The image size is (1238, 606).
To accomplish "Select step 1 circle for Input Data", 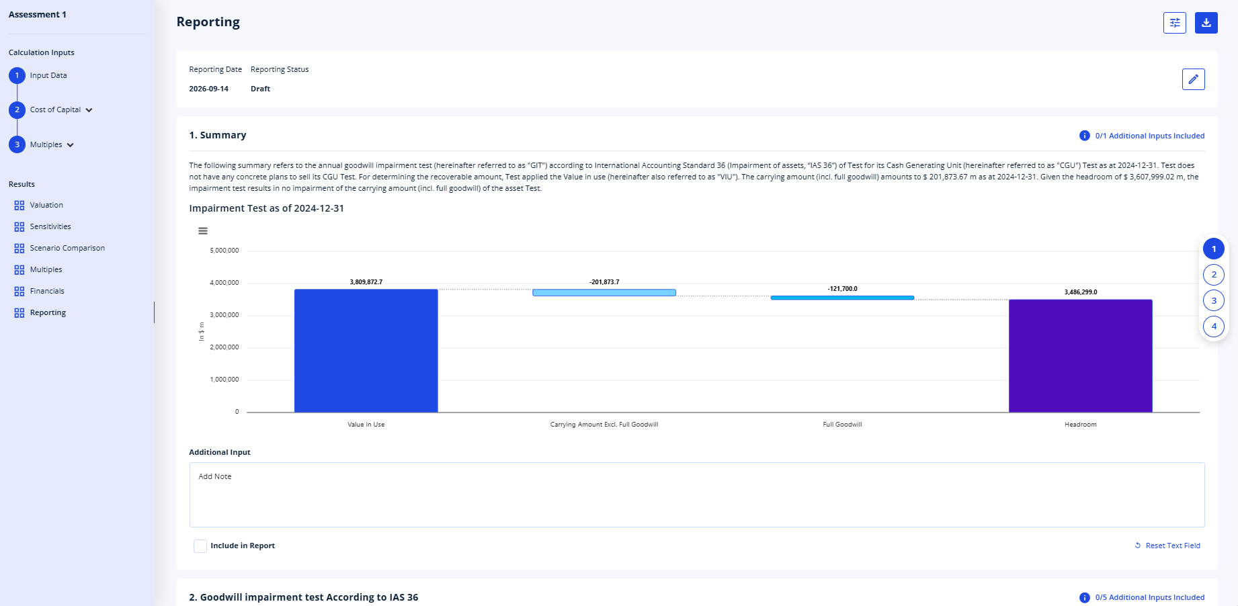I will coord(17,75).
